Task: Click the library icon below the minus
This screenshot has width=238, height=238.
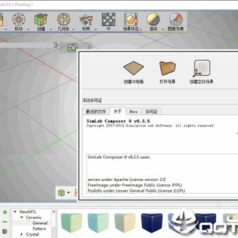Action: tap(5, 231)
